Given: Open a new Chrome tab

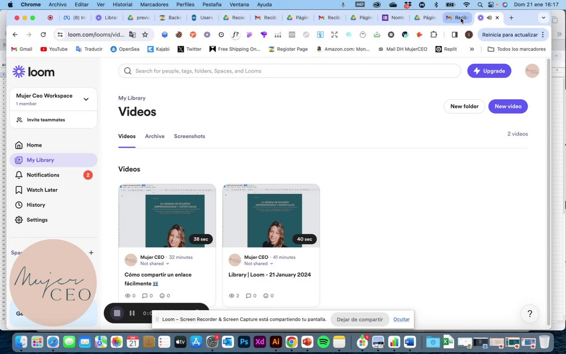Looking at the screenshot, I should (x=511, y=18).
